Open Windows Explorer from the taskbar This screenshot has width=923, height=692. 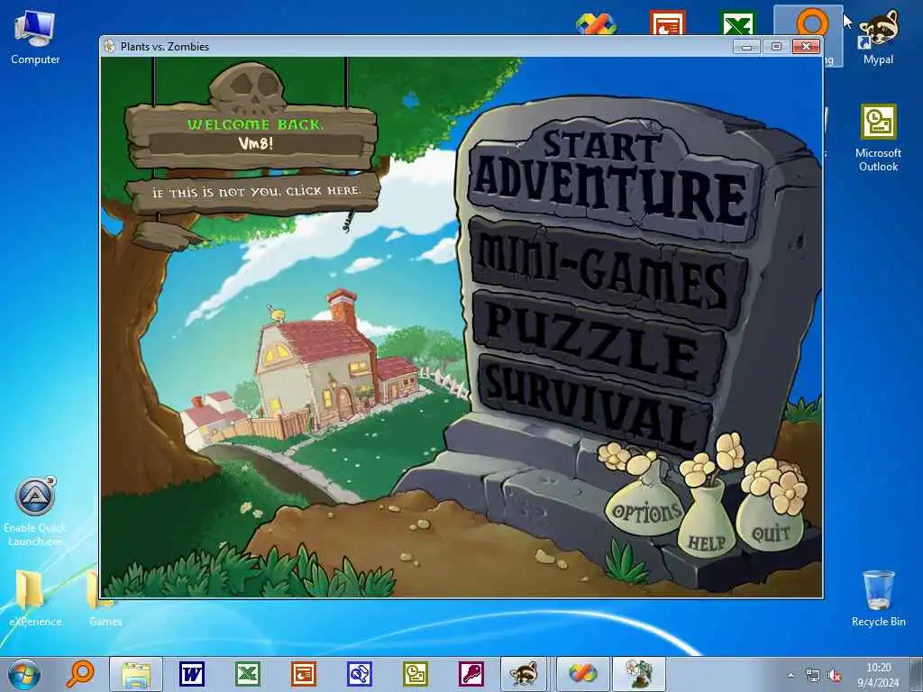136,674
